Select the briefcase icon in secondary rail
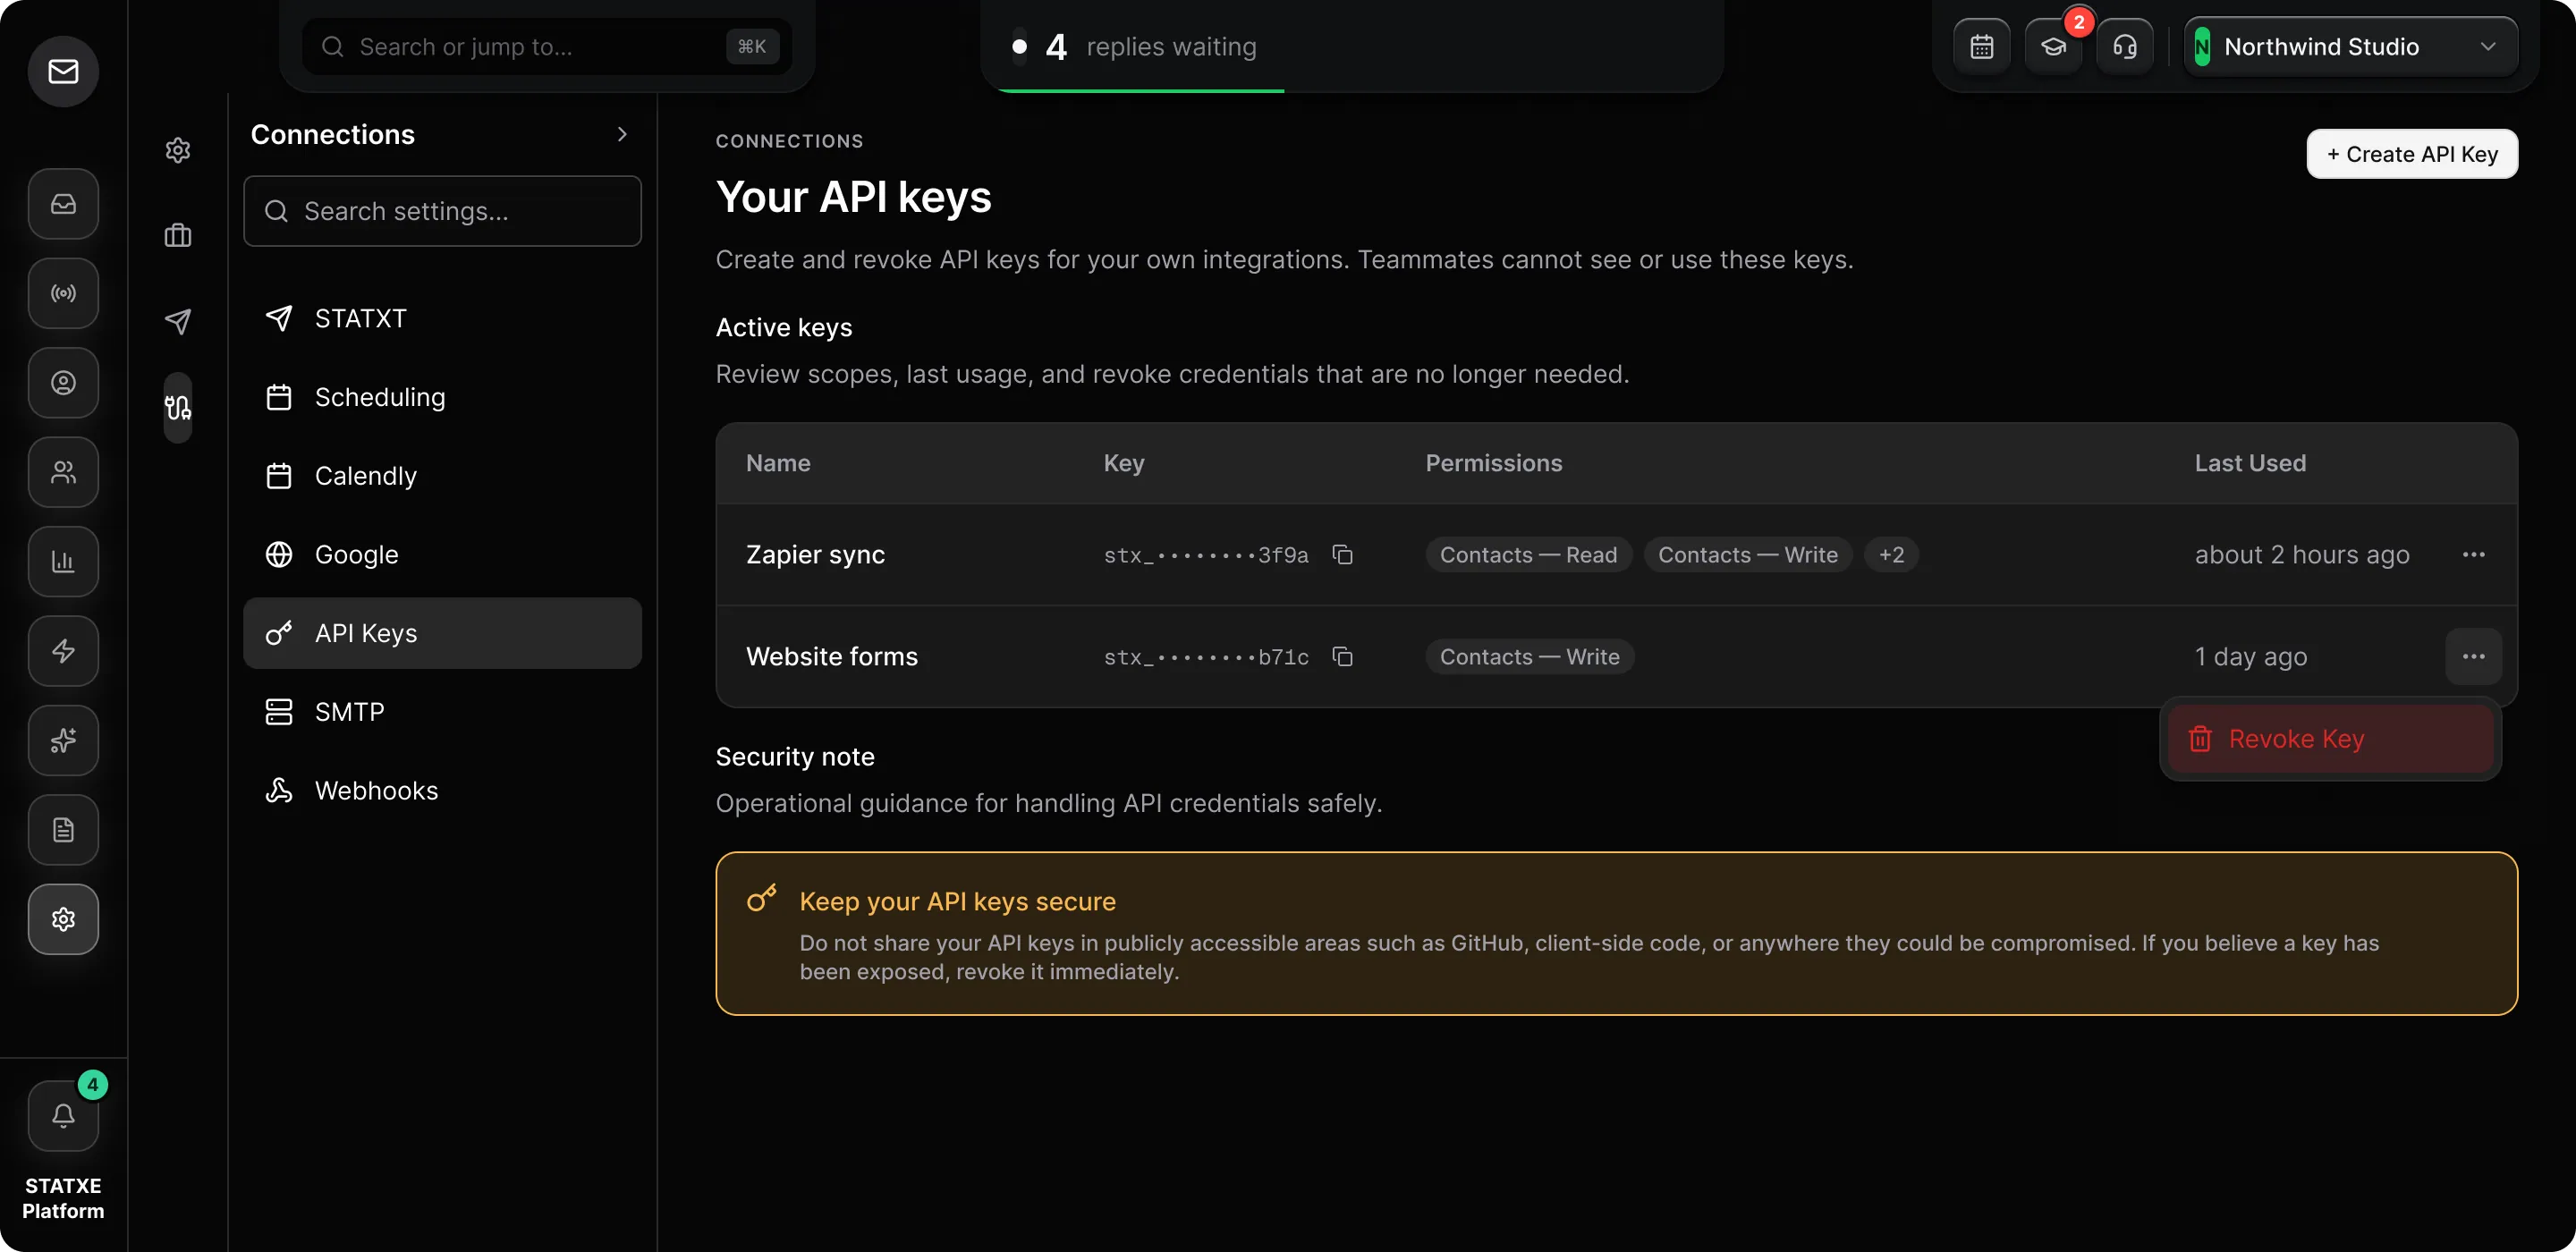 [x=178, y=236]
